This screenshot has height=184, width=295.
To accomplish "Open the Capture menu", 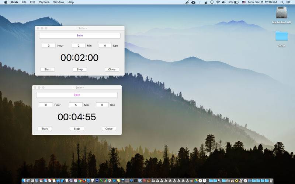I will coord(44,2).
